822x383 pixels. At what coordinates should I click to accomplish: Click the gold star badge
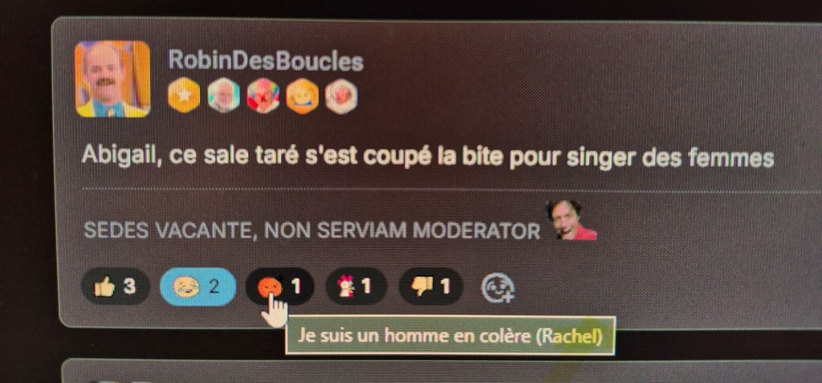coord(184,96)
